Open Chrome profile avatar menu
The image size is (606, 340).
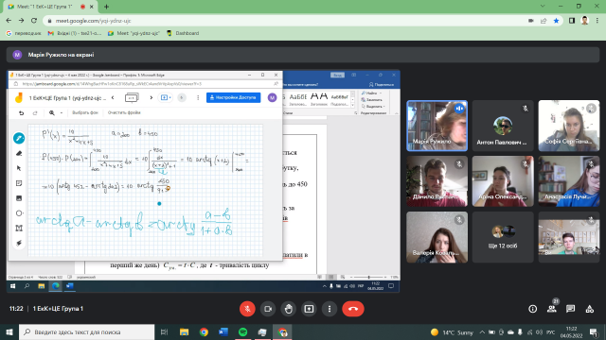585,21
